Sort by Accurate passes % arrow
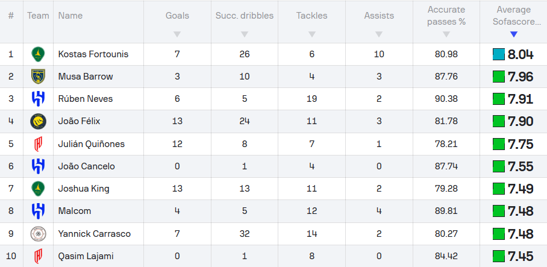The width and height of the screenshot is (547, 267). click(446, 34)
